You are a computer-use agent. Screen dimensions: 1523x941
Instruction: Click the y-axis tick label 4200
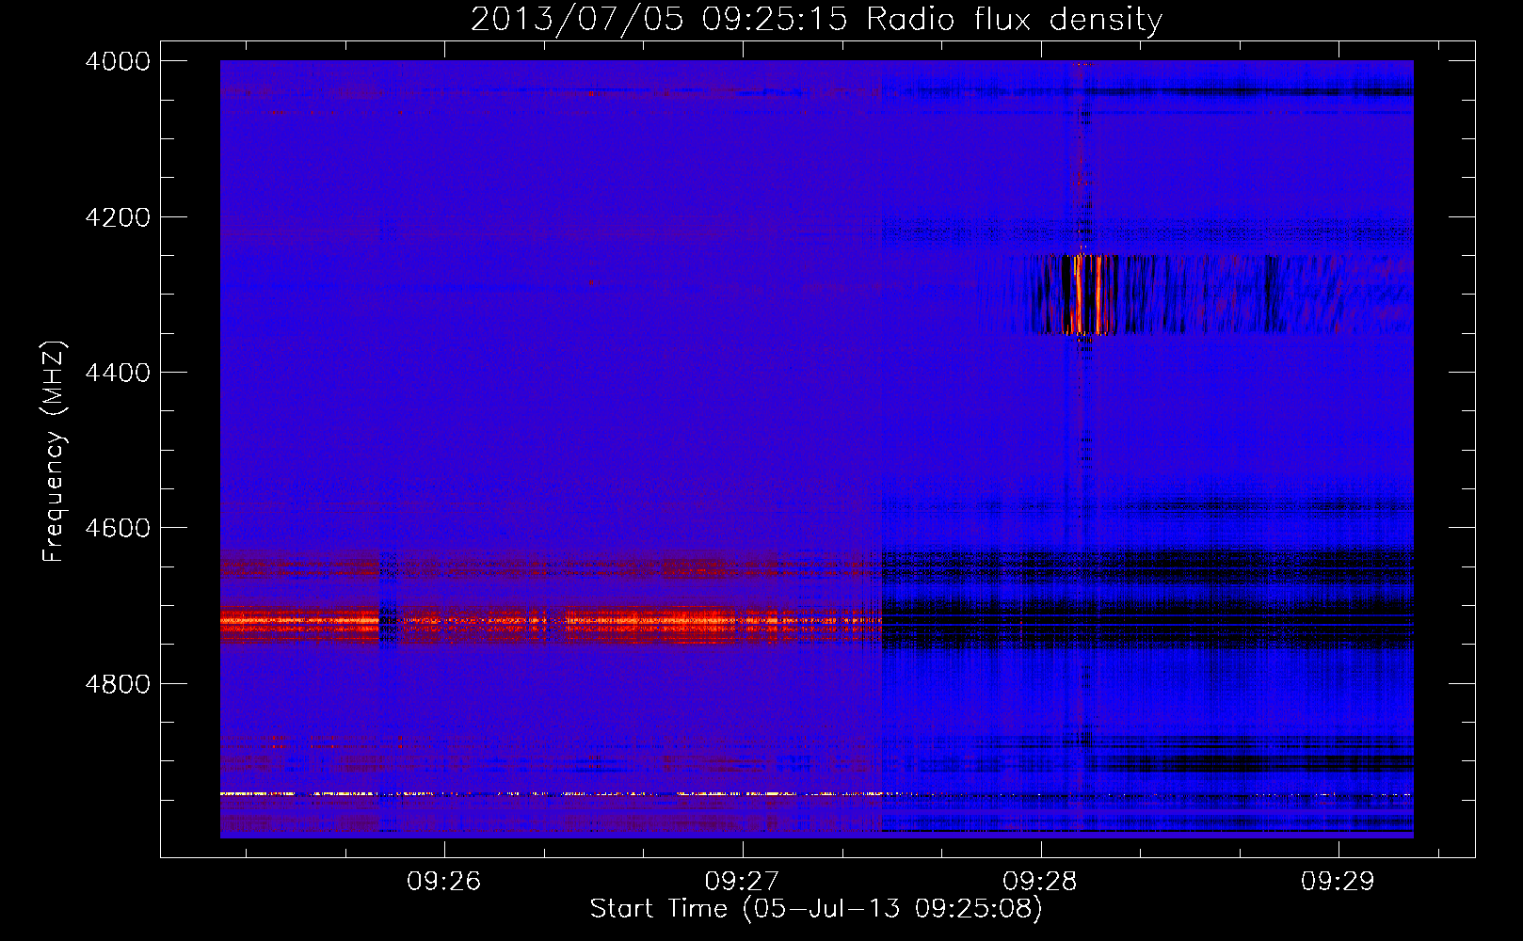118,217
